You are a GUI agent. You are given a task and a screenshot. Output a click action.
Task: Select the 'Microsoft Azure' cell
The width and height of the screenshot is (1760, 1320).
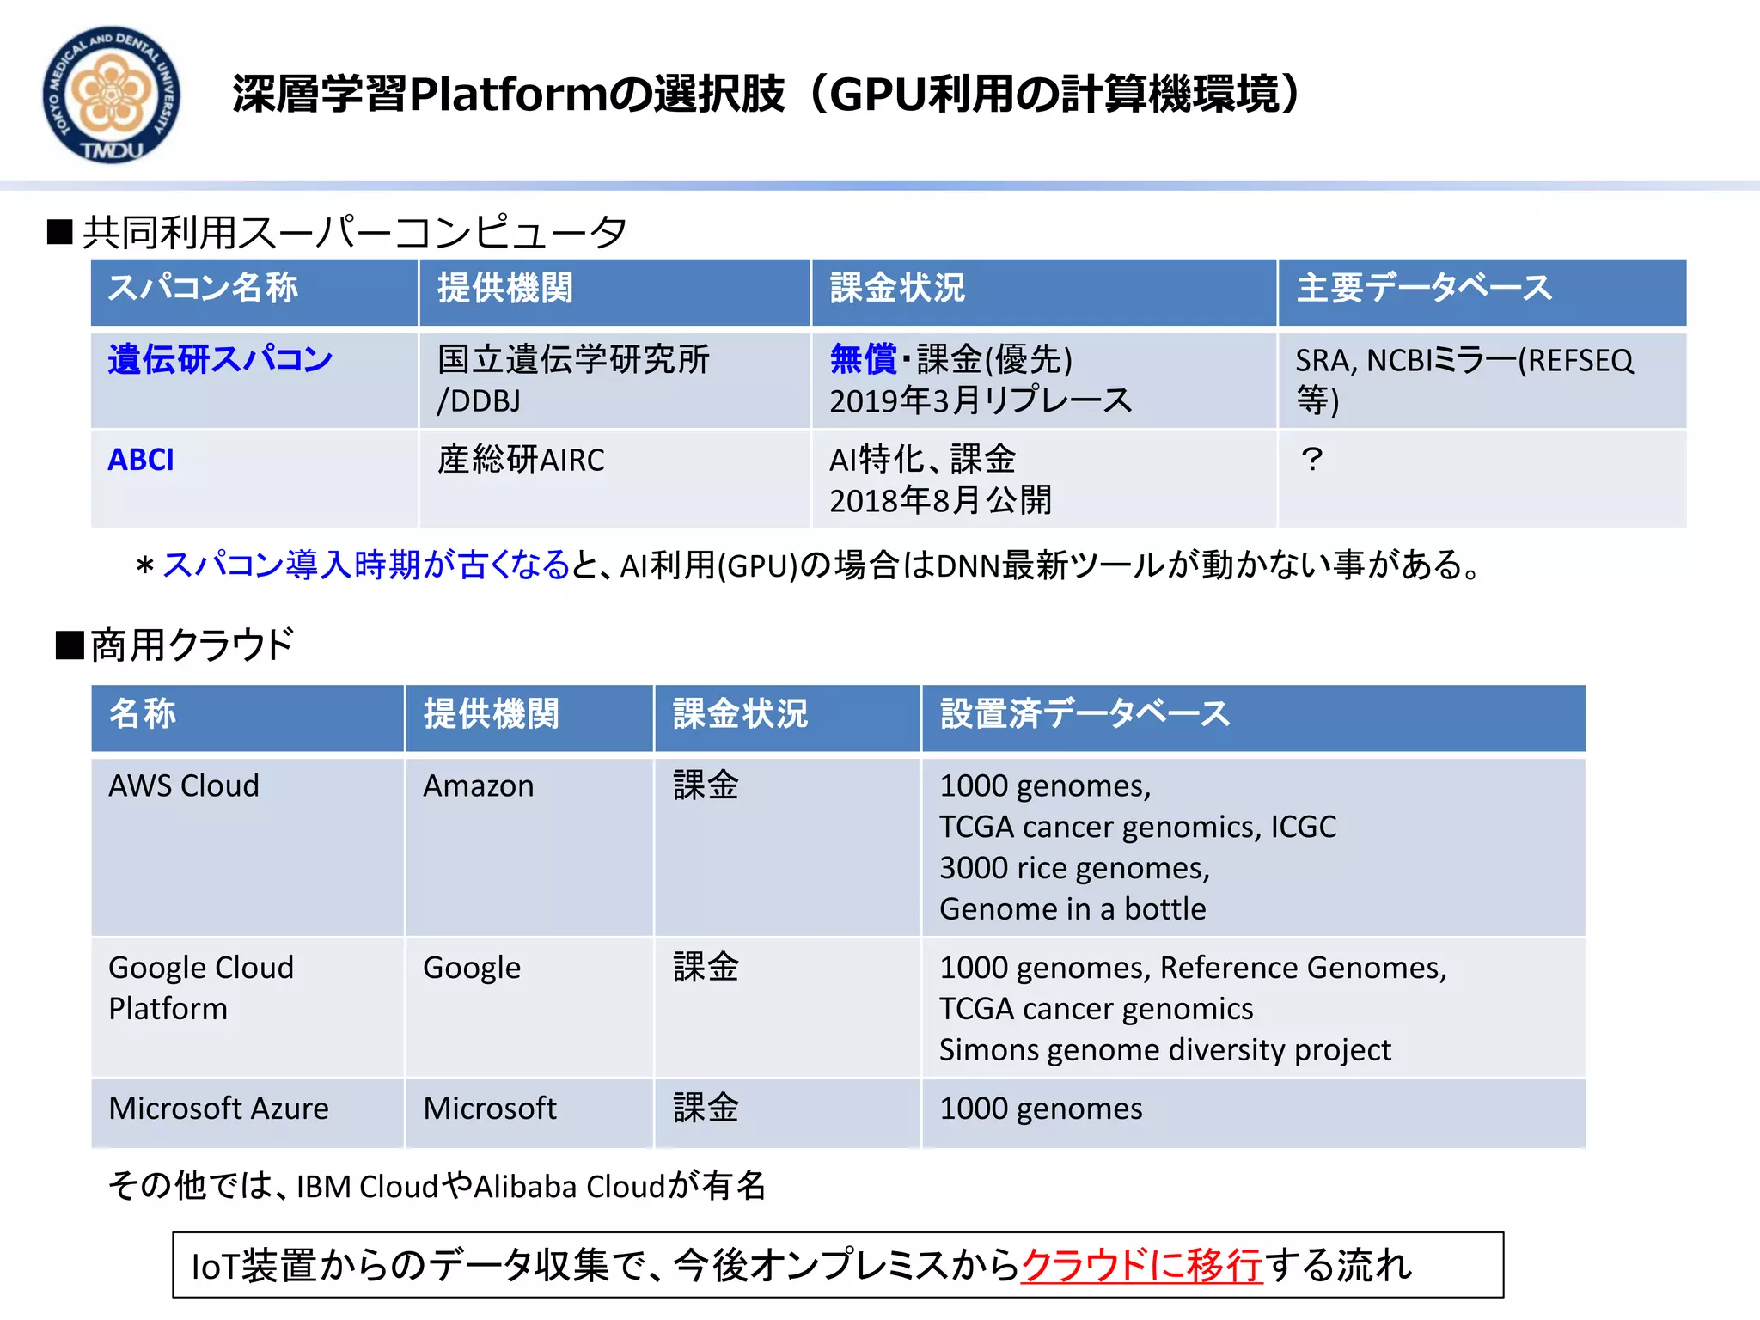coord(247,1114)
